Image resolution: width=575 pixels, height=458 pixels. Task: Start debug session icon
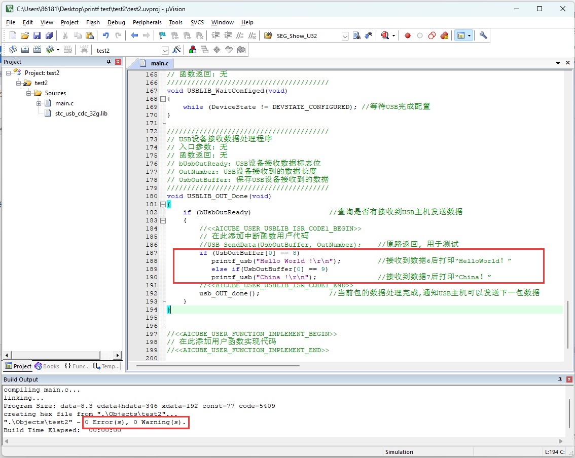pyautogui.click(x=385, y=35)
